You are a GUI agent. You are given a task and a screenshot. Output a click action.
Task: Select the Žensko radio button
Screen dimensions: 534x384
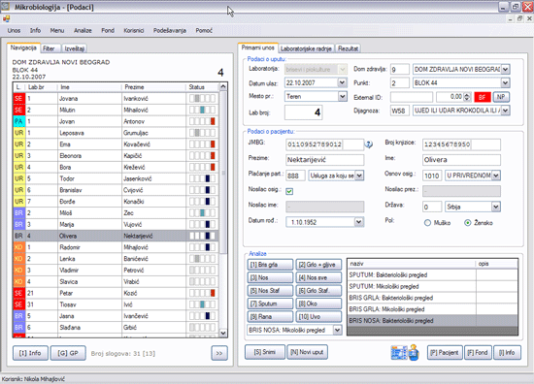pyautogui.click(x=468, y=223)
